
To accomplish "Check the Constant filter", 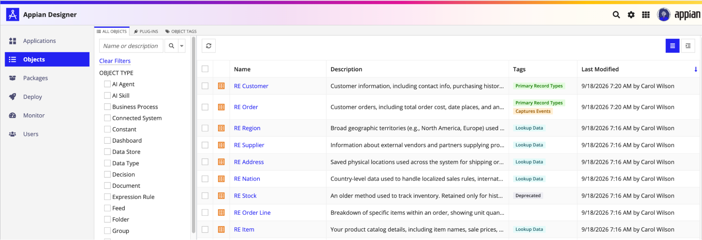I will tap(107, 129).
